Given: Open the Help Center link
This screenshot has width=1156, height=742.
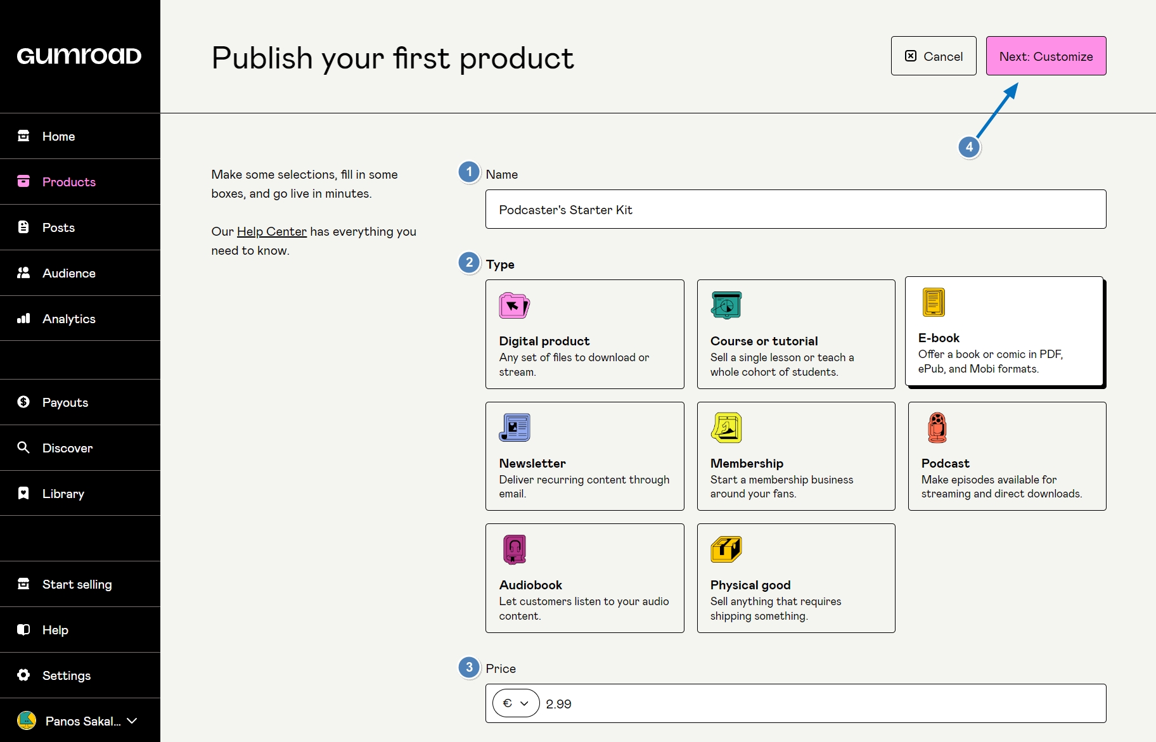Looking at the screenshot, I should click(271, 232).
